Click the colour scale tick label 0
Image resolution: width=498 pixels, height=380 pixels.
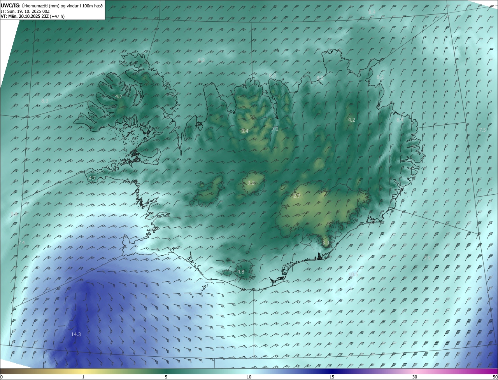point(1,377)
